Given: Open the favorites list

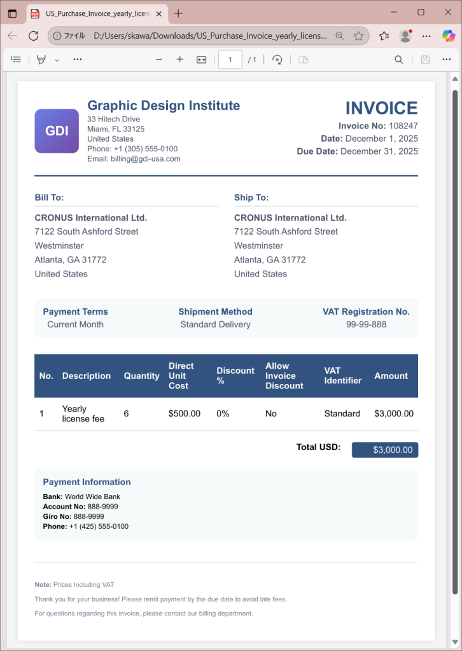Looking at the screenshot, I should coord(384,36).
